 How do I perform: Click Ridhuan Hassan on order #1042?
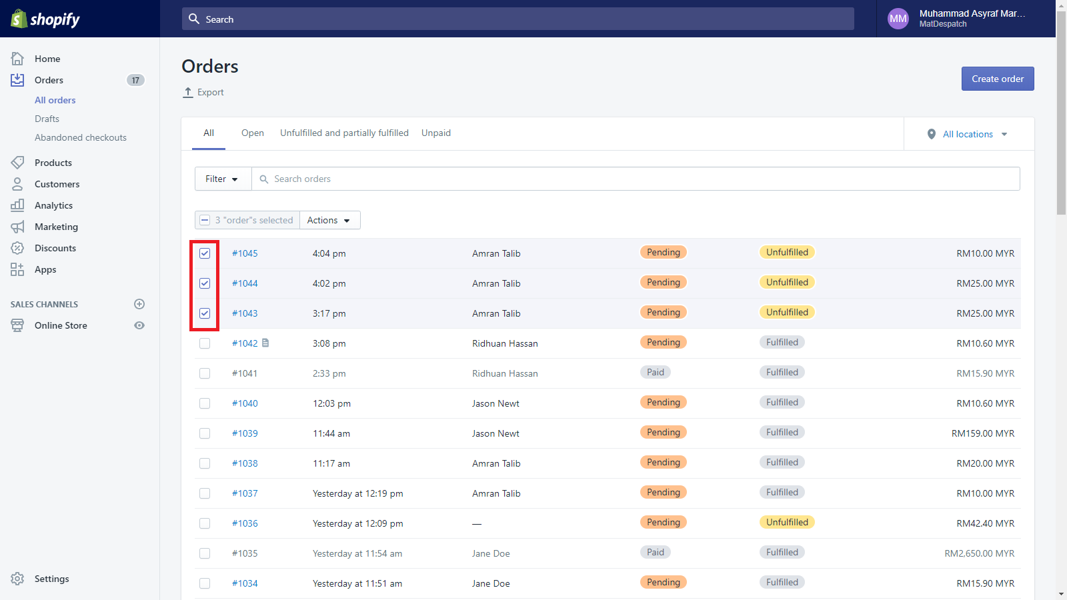point(505,343)
